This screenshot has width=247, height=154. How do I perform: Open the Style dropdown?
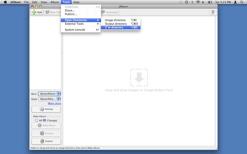[x=49, y=99]
